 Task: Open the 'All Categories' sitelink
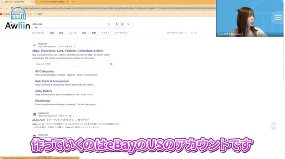[44, 71]
